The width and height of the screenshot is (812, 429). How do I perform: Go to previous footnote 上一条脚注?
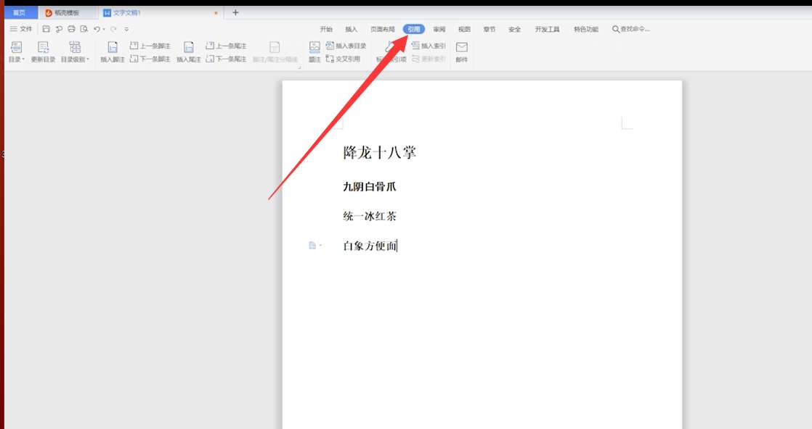[150, 46]
